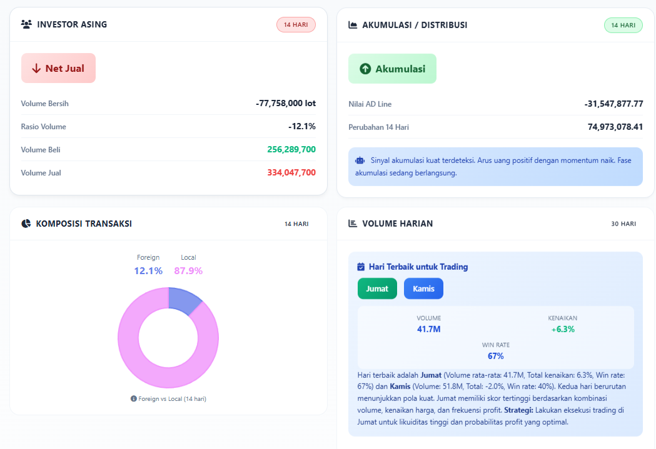Image resolution: width=656 pixels, height=449 pixels.
Task: Click the calendar icon beside Hari Terbaik
Action: point(361,267)
